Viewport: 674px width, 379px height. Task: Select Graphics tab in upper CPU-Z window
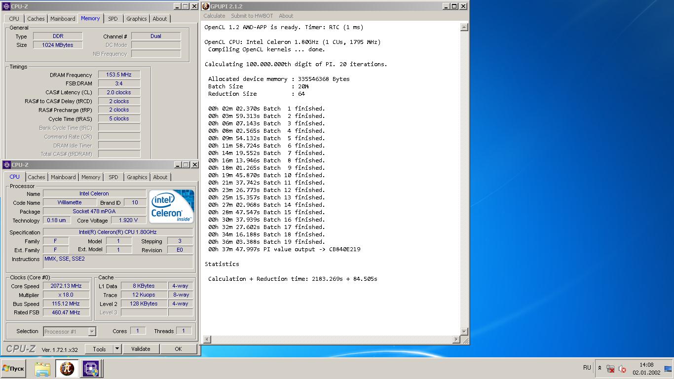point(137,19)
